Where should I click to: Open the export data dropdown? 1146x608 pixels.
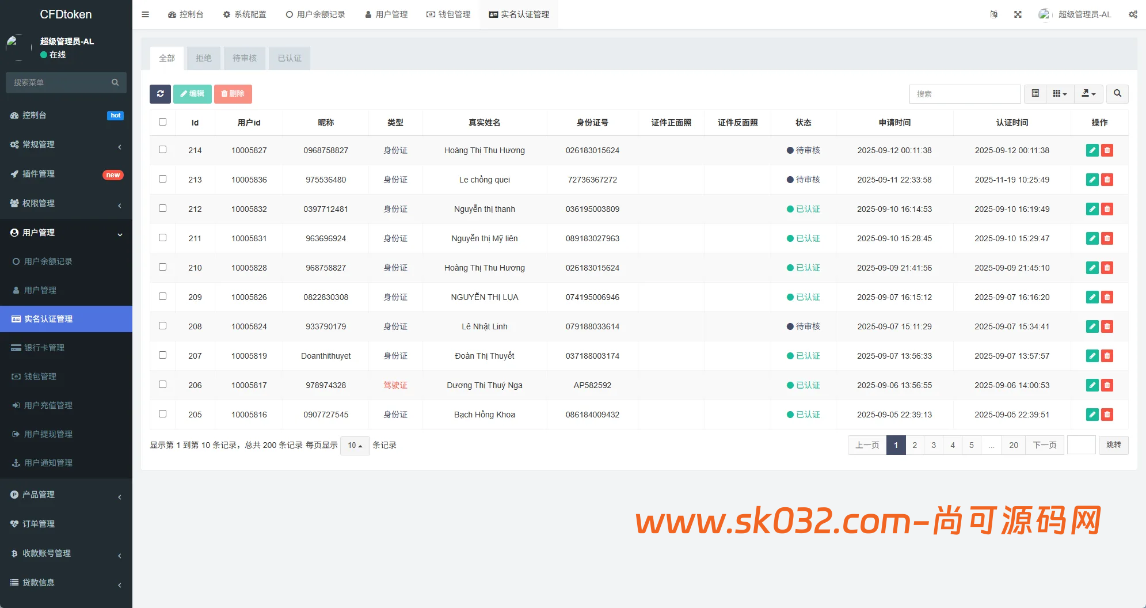point(1088,94)
